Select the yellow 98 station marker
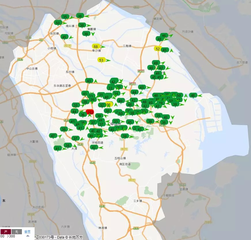This screenshot has width=251, height=240. coord(108,104)
